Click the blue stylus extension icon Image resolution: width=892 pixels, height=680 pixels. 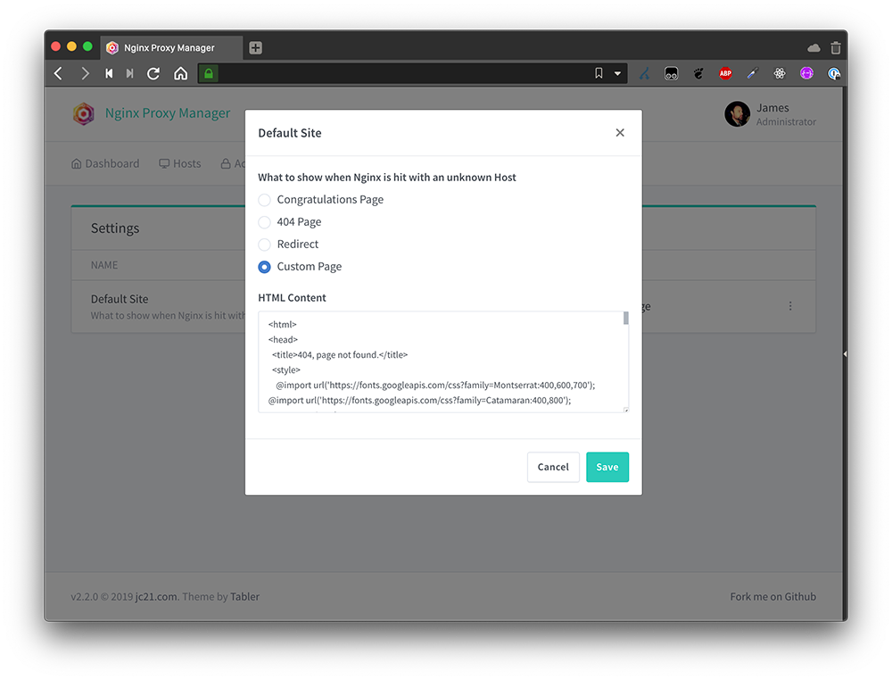pos(752,73)
